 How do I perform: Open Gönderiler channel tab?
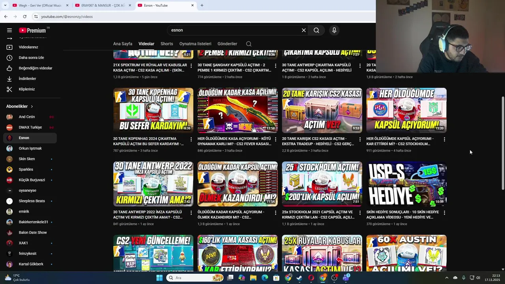click(x=227, y=44)
